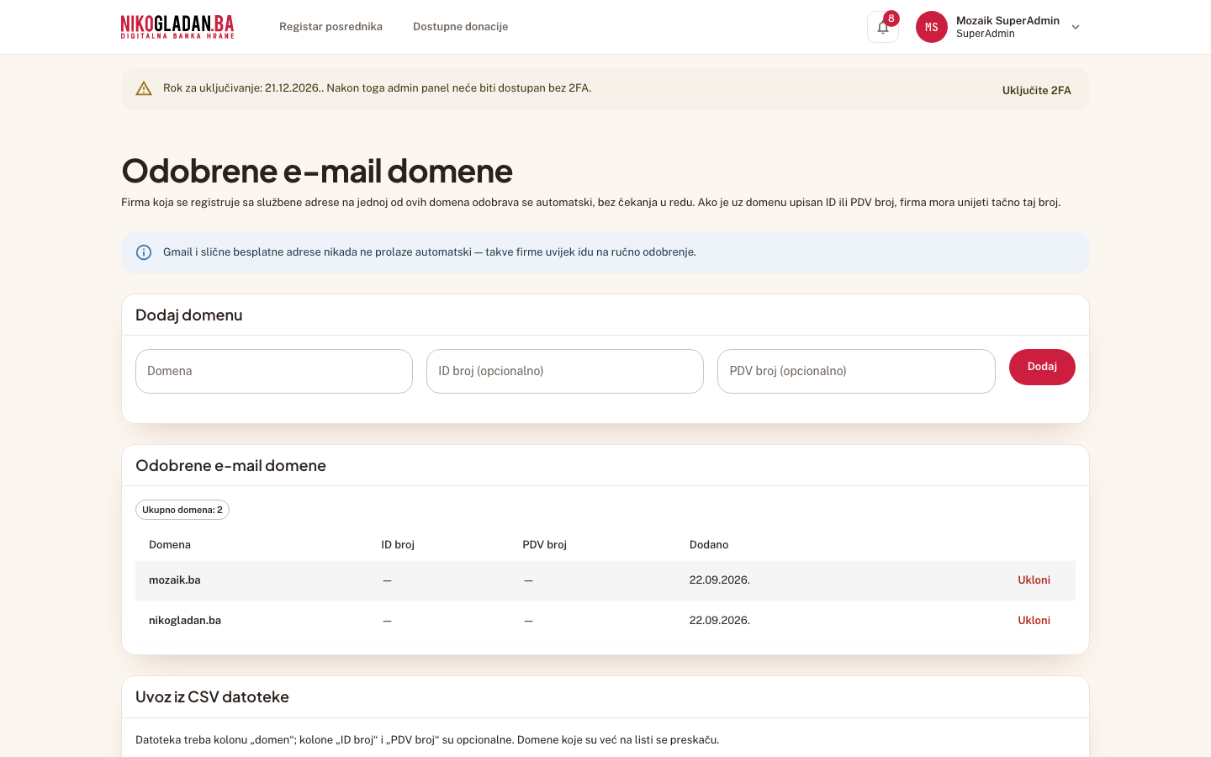Click the MS user avatar
This screenshot has height=757, width=1211.
point(931,27)
